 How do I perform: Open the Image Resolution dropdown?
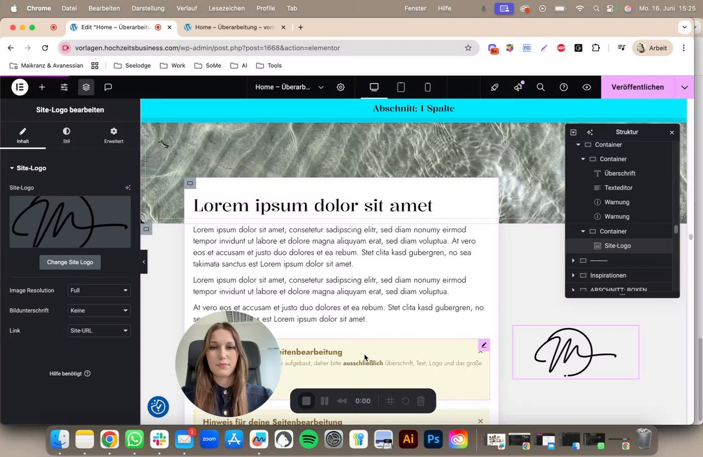click(x=99, y=290)
